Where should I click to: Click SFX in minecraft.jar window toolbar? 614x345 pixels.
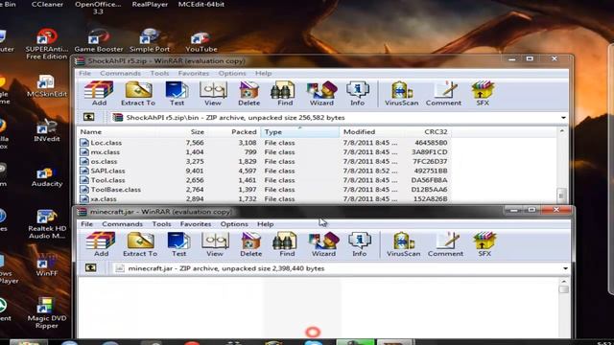(484, 244)
